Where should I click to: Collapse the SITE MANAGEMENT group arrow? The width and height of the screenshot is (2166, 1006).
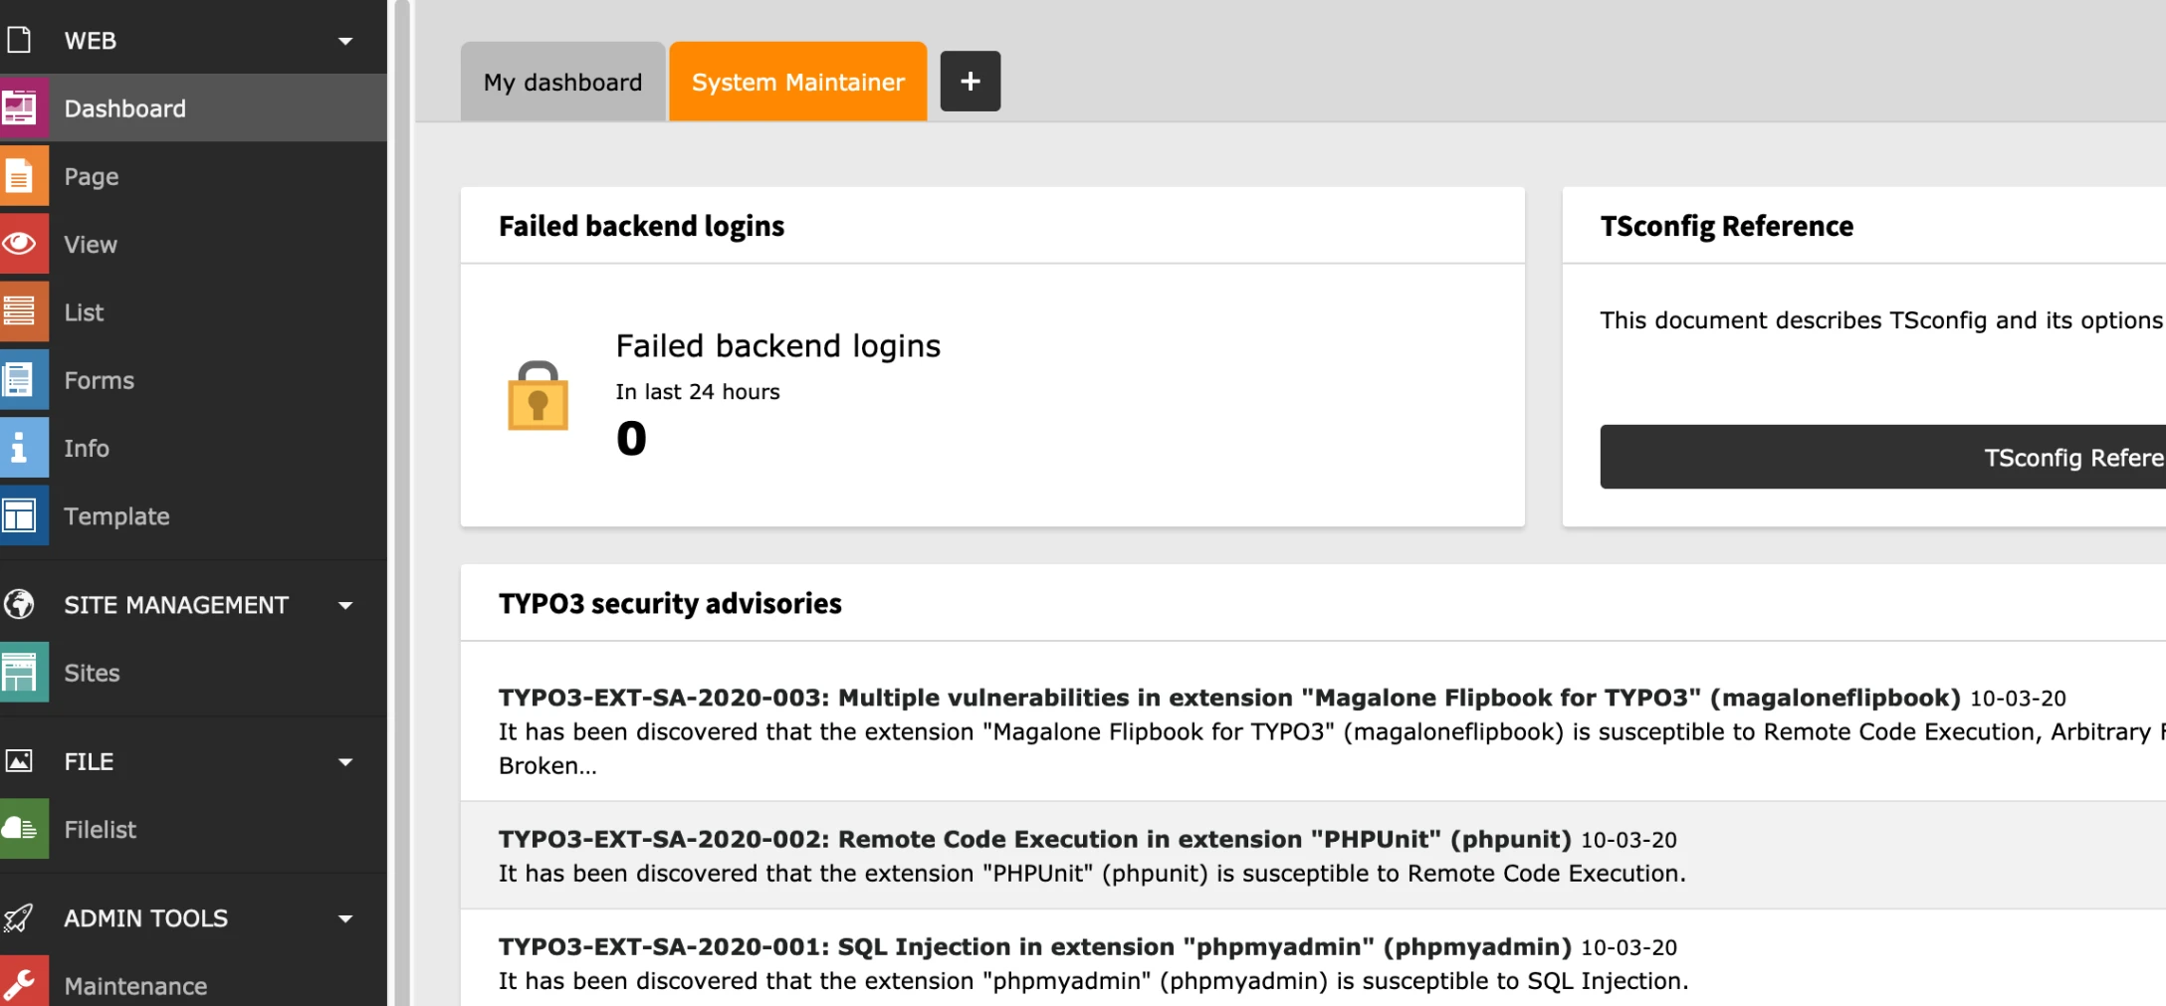click(x=345, y=605)
